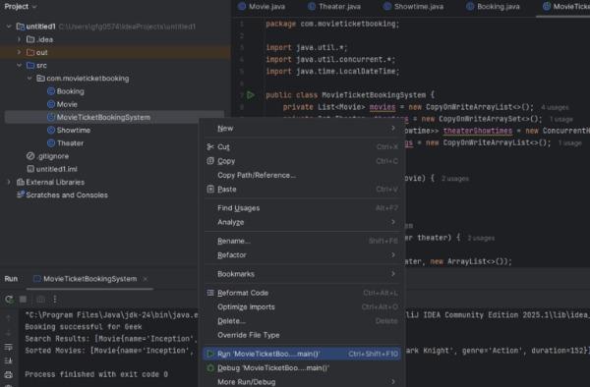Choose Rename from context menu
590x387 pixels.
point(302,241)
